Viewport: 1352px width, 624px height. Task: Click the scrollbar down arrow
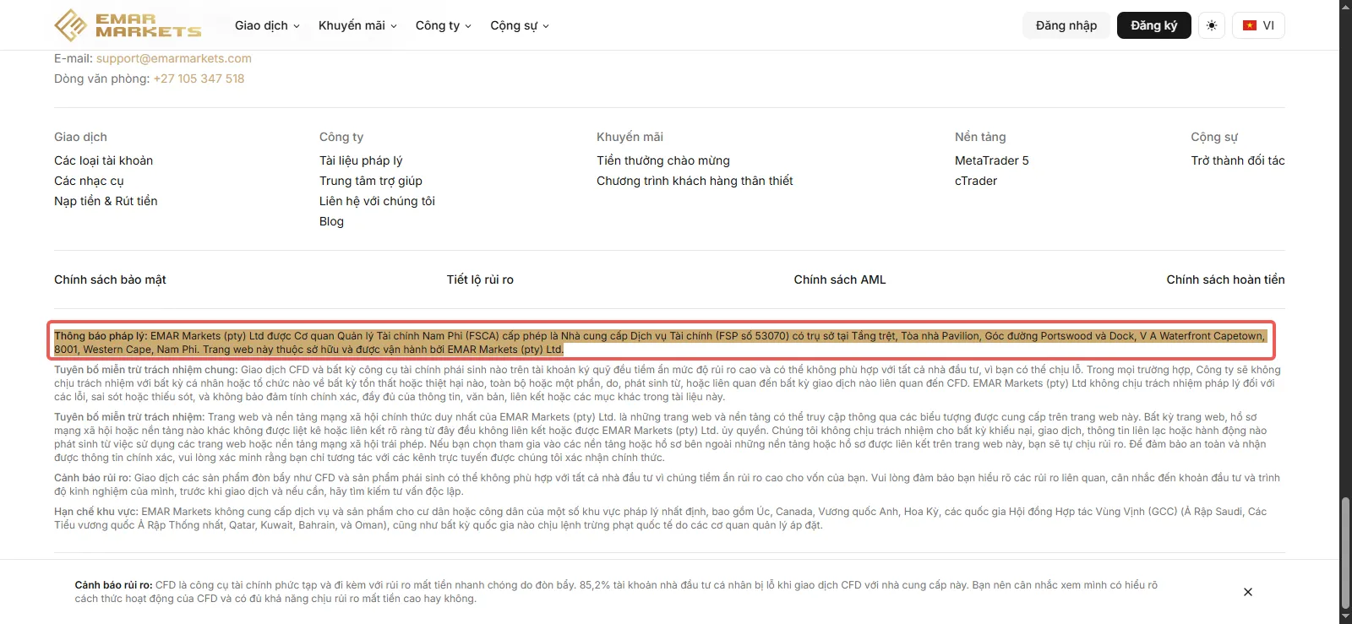(1345, 617)
